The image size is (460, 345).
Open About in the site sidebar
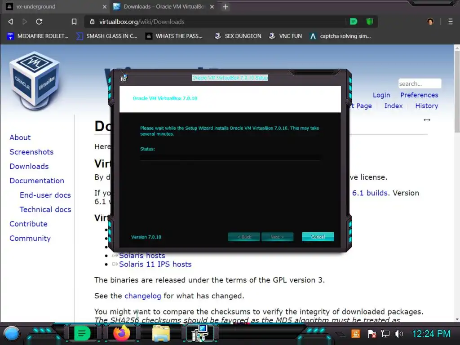click(20, 137)
